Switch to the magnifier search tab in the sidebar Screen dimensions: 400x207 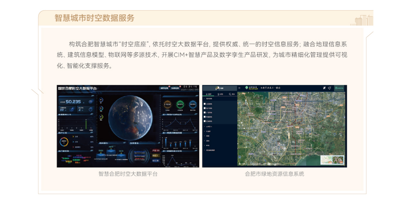coord(231,95)
